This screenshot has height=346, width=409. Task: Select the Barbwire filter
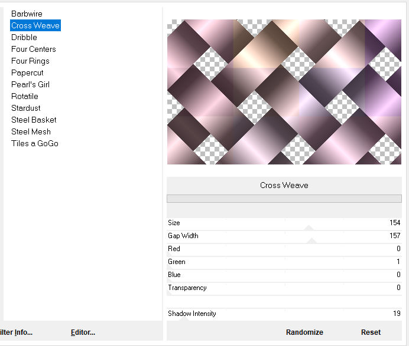click(x=27, y=14)
